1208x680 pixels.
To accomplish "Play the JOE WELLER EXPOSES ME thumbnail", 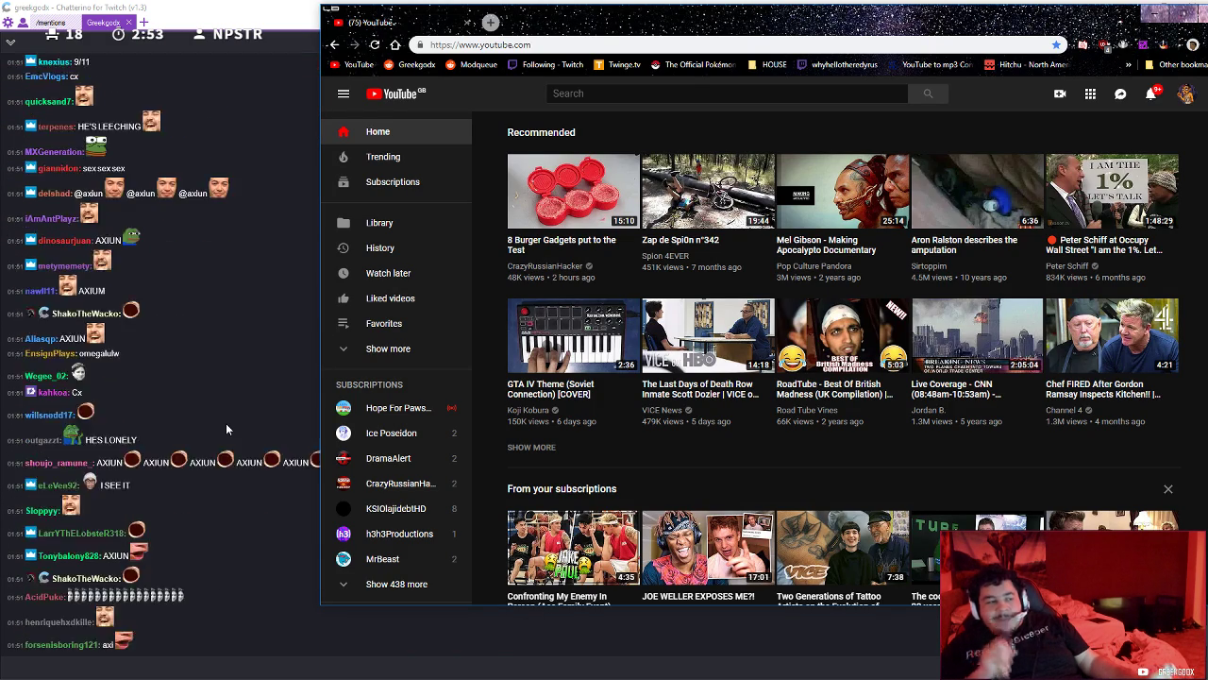I will 708,548.
